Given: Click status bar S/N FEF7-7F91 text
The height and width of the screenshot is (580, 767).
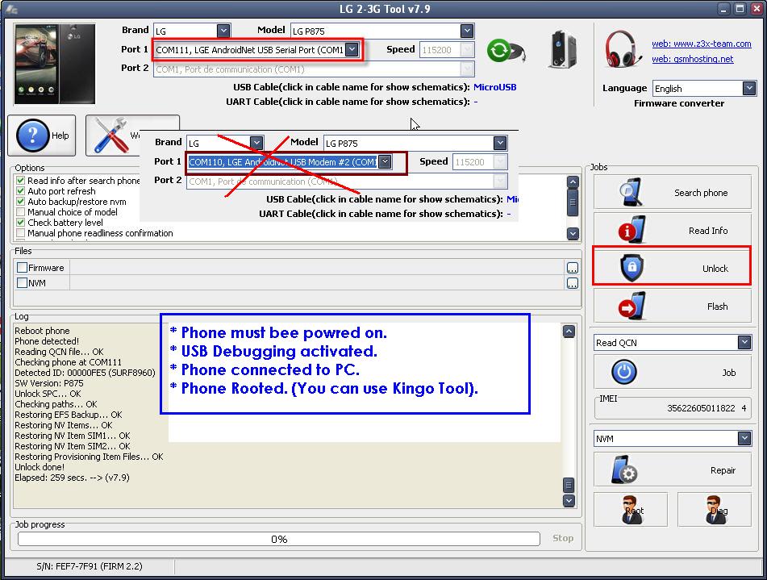Looking at the screenshot, I should pos(89,566).
